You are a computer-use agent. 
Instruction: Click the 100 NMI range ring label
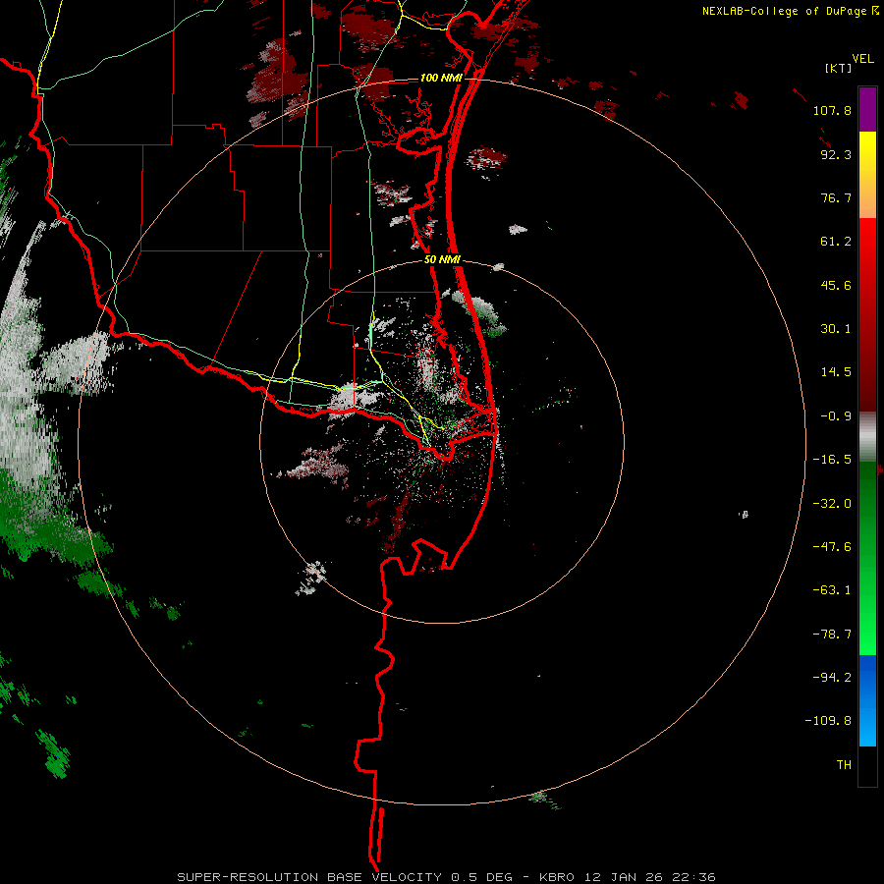pyautogui.click(x=441, y=78)
